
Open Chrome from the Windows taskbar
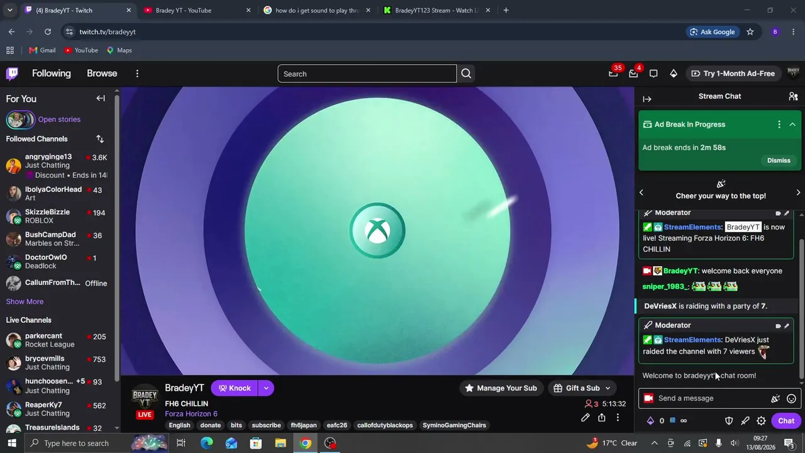point(306,443)
